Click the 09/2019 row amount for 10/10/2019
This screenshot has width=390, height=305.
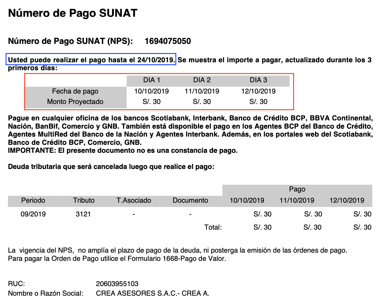click(262, 214)
